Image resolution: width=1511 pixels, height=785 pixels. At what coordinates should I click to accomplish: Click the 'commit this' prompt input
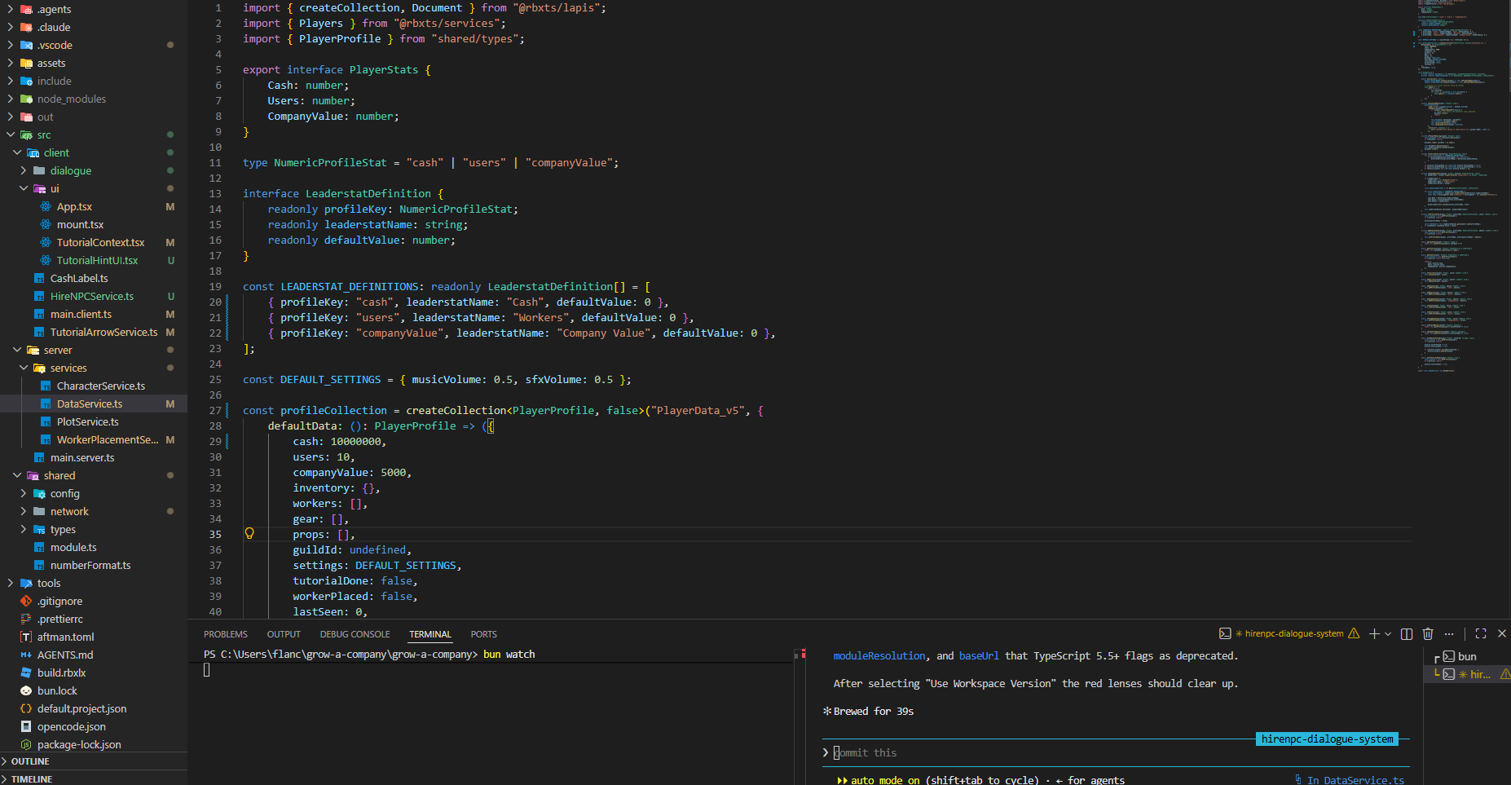1117,752
